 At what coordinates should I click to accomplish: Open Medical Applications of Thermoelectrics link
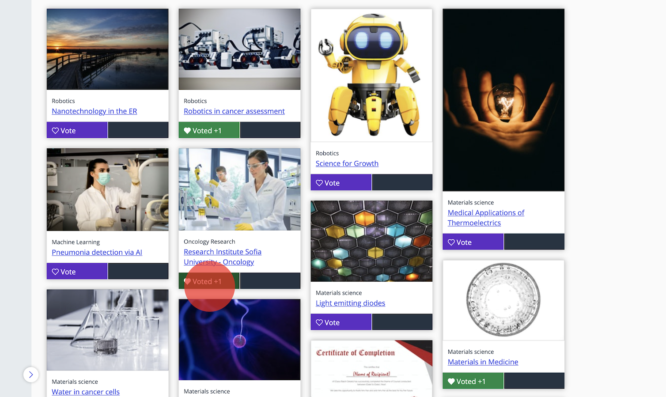486,218
